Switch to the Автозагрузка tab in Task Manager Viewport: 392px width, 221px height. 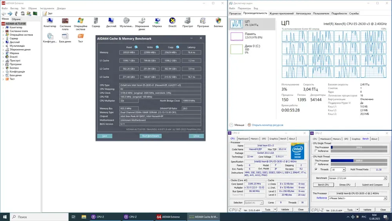(303, 13)
